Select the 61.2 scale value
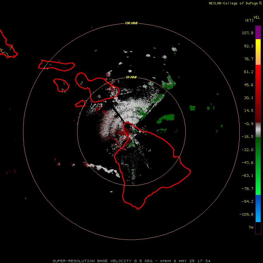Image resolution: width=263 pixels, height=263 pixels. coord(249,72)
